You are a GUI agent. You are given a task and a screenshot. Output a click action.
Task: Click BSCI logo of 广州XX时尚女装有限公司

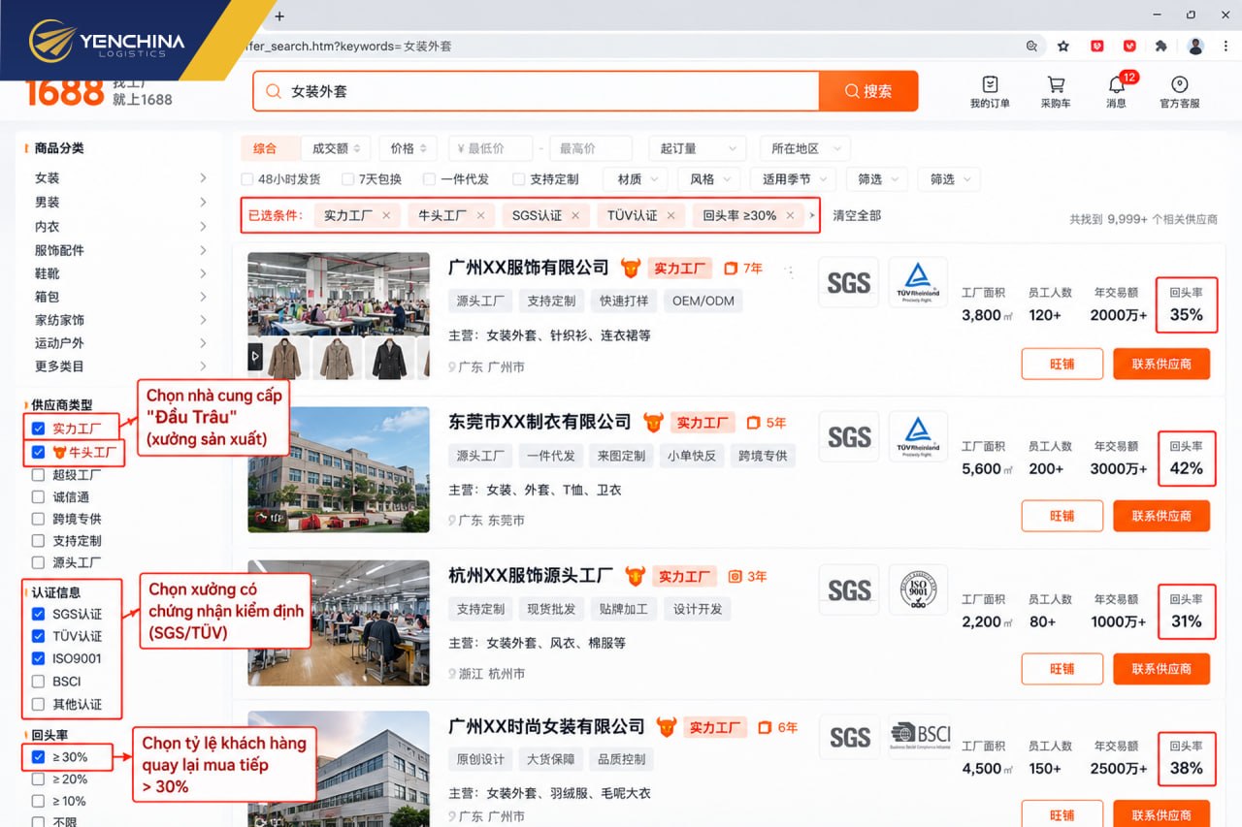point(918,735)
